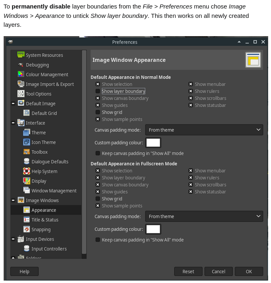Click the Debugging icon in sidebar
Viewport: 271px width, 283px height.
[x=21, y=65]
